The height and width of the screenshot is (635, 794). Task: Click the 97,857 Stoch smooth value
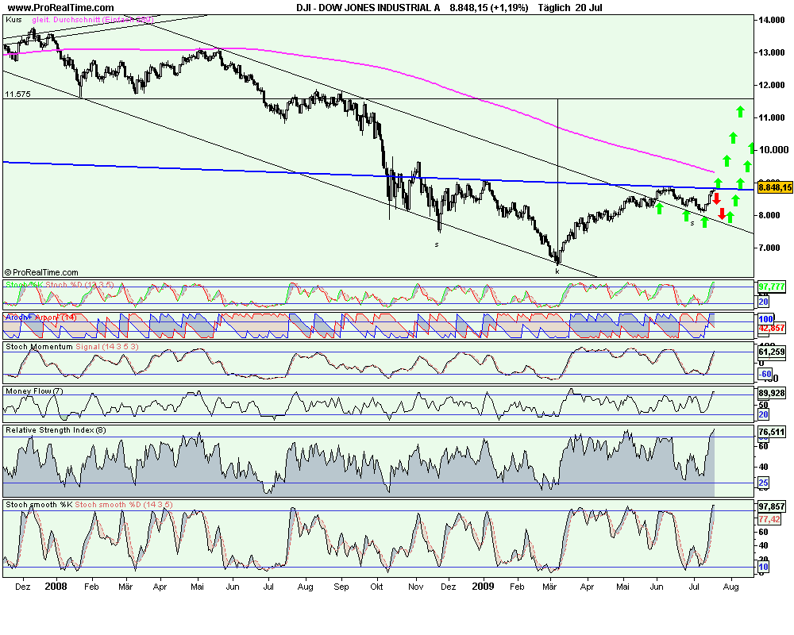[772, 507]
